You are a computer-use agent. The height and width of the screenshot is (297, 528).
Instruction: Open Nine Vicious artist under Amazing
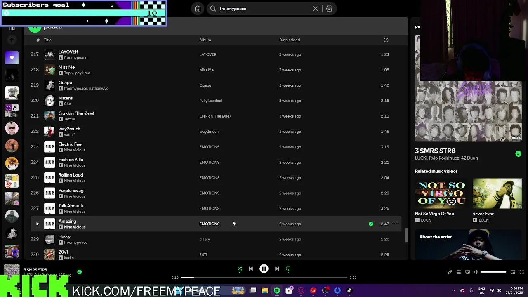(75, 227)
